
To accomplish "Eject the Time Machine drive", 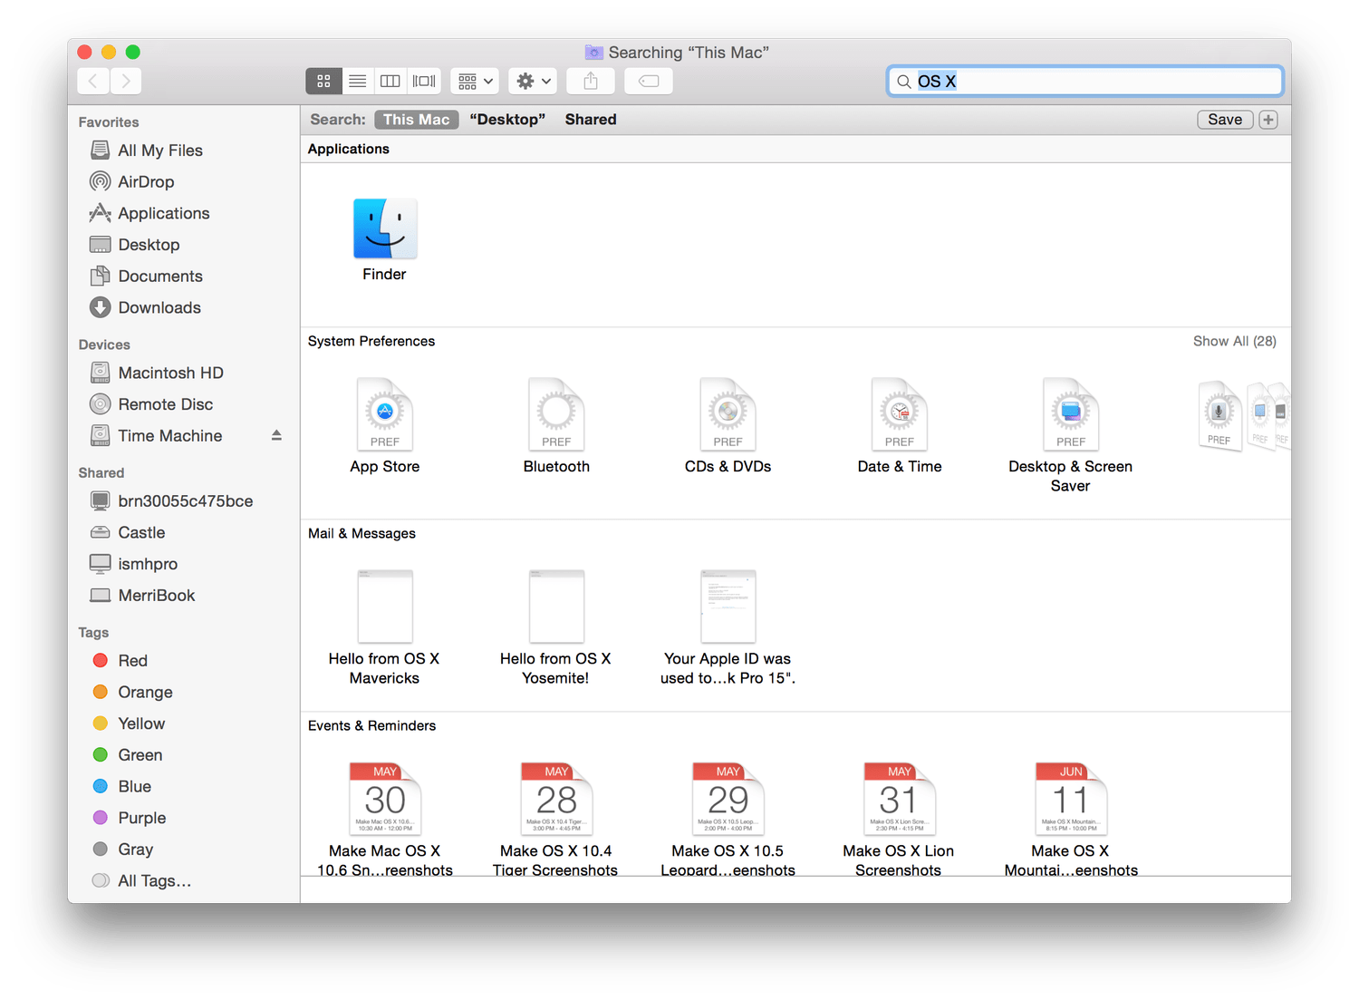I will [276, 436].
